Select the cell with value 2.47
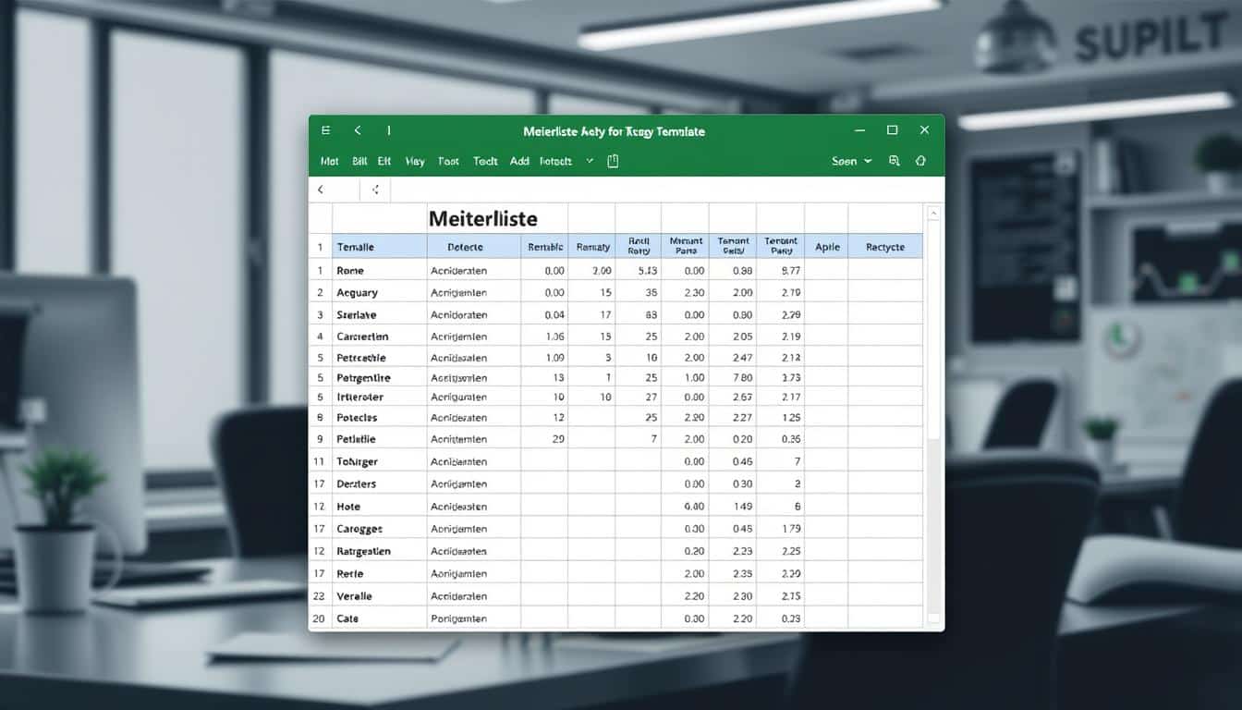This screenshot has width=1242, height=710. 733,357
